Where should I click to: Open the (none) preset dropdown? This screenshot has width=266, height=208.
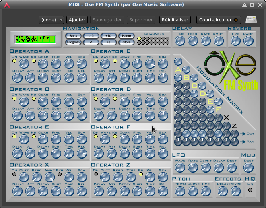(51, 20)
